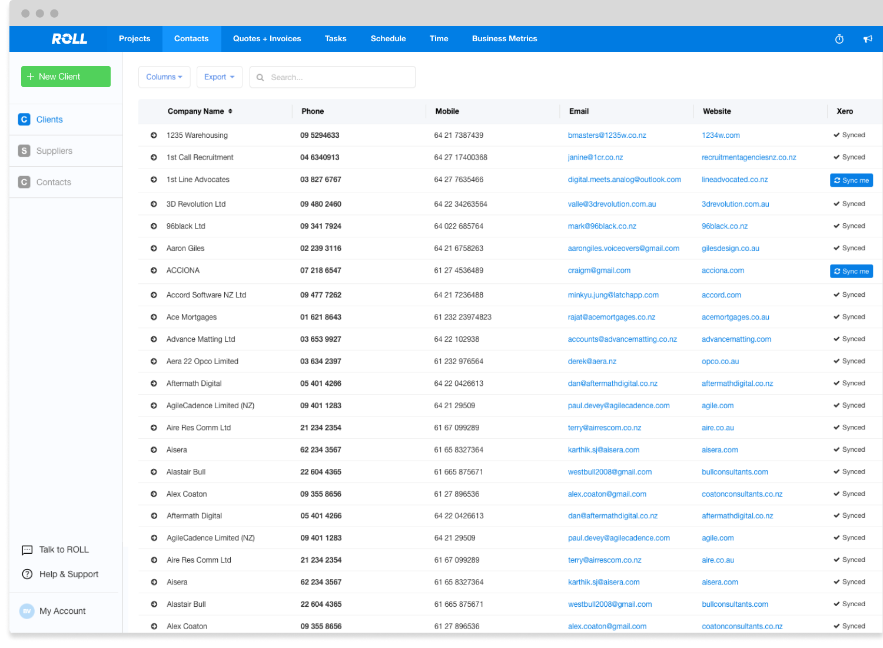Click the Talk to ROLL chat icon

[27, 550]
